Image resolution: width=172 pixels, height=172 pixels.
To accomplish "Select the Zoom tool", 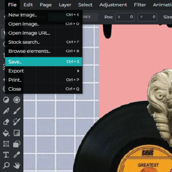I will click(6, 165).
